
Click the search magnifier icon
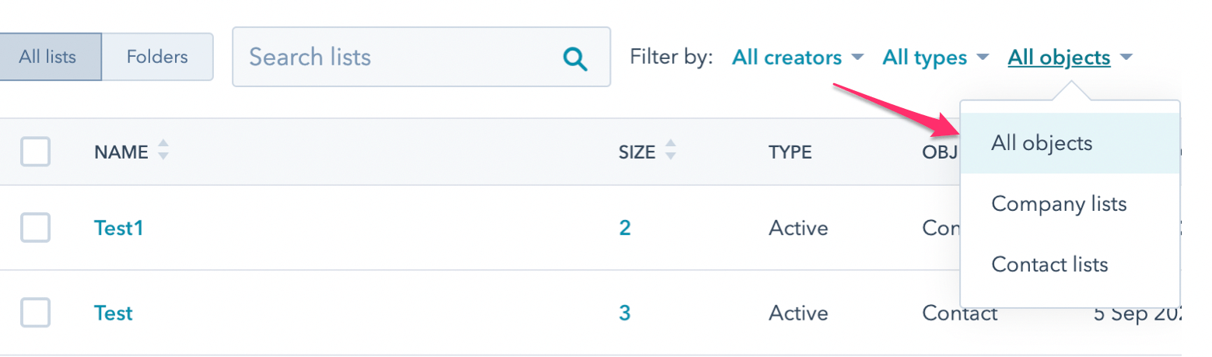[x=575, y=58]
